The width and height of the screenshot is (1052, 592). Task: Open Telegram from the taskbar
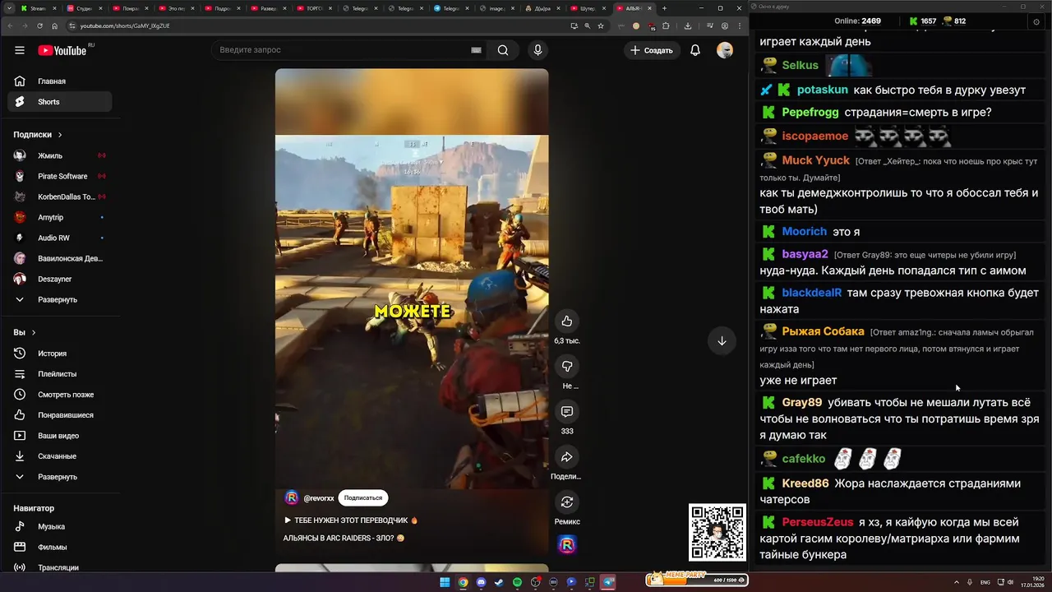pos(608,582)
